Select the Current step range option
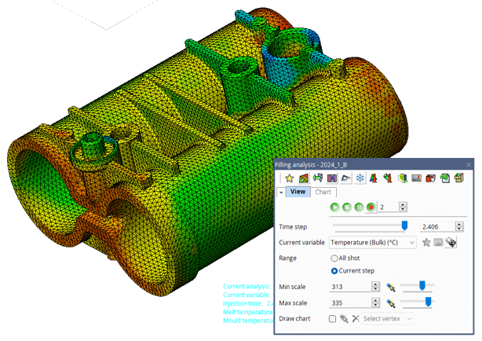Viewport: 482px width, 341px height. click(x=334, y=270)
